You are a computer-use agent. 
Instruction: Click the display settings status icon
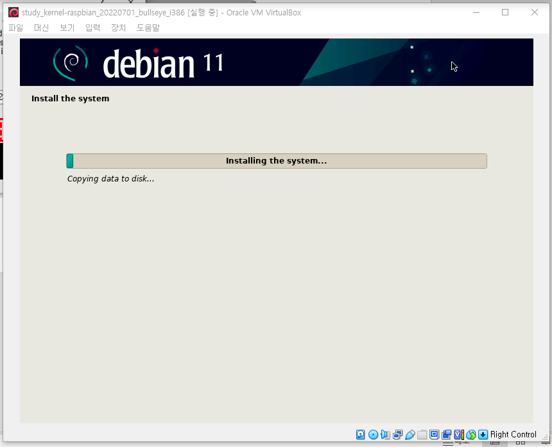tap(435, 435)
